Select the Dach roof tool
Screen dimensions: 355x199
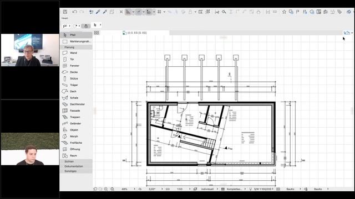[77, 91]
